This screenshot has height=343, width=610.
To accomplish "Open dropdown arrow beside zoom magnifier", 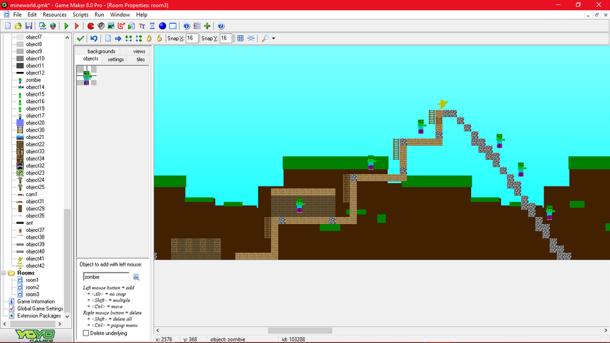I will (x=274, y=39).
